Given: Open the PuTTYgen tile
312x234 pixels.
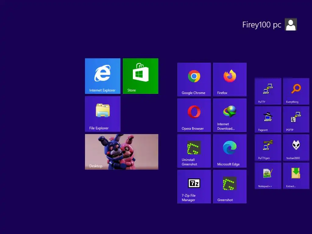Looking at the screenshot, I should tap(268, 148).
